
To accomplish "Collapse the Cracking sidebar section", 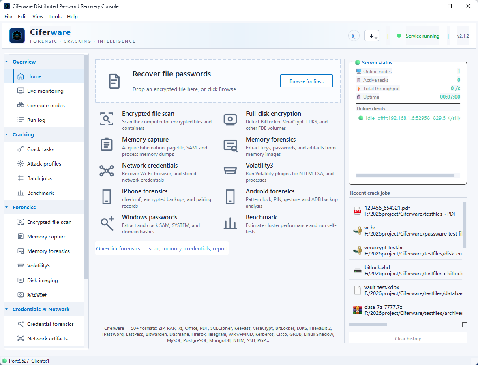I will (7, 134).
